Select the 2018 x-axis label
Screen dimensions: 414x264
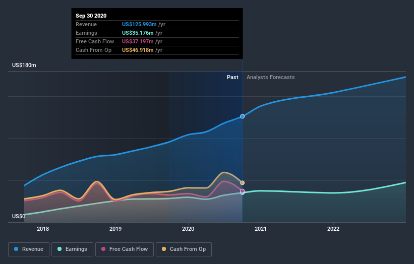click(x=43, y=229)
